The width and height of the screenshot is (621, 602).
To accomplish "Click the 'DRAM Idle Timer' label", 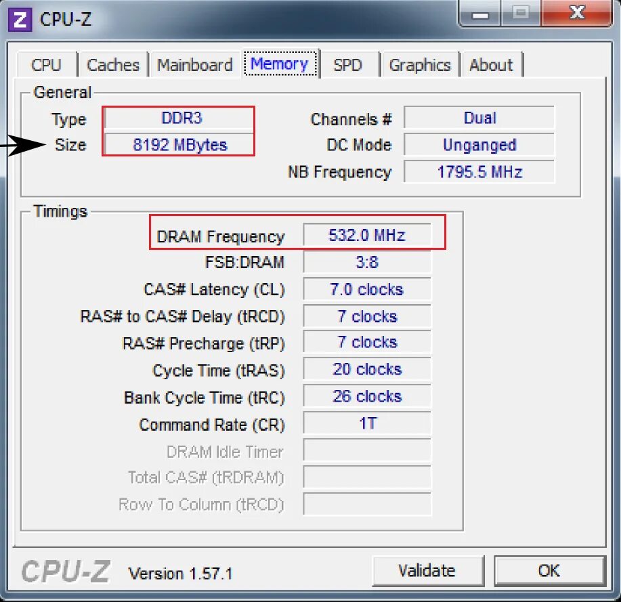I will [225, 452].
